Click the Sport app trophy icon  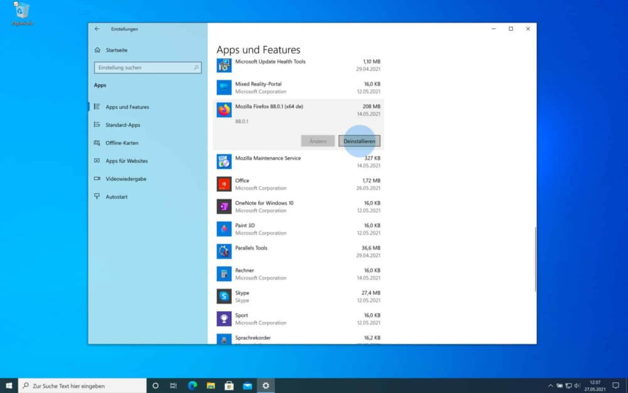tap(224, 319)
